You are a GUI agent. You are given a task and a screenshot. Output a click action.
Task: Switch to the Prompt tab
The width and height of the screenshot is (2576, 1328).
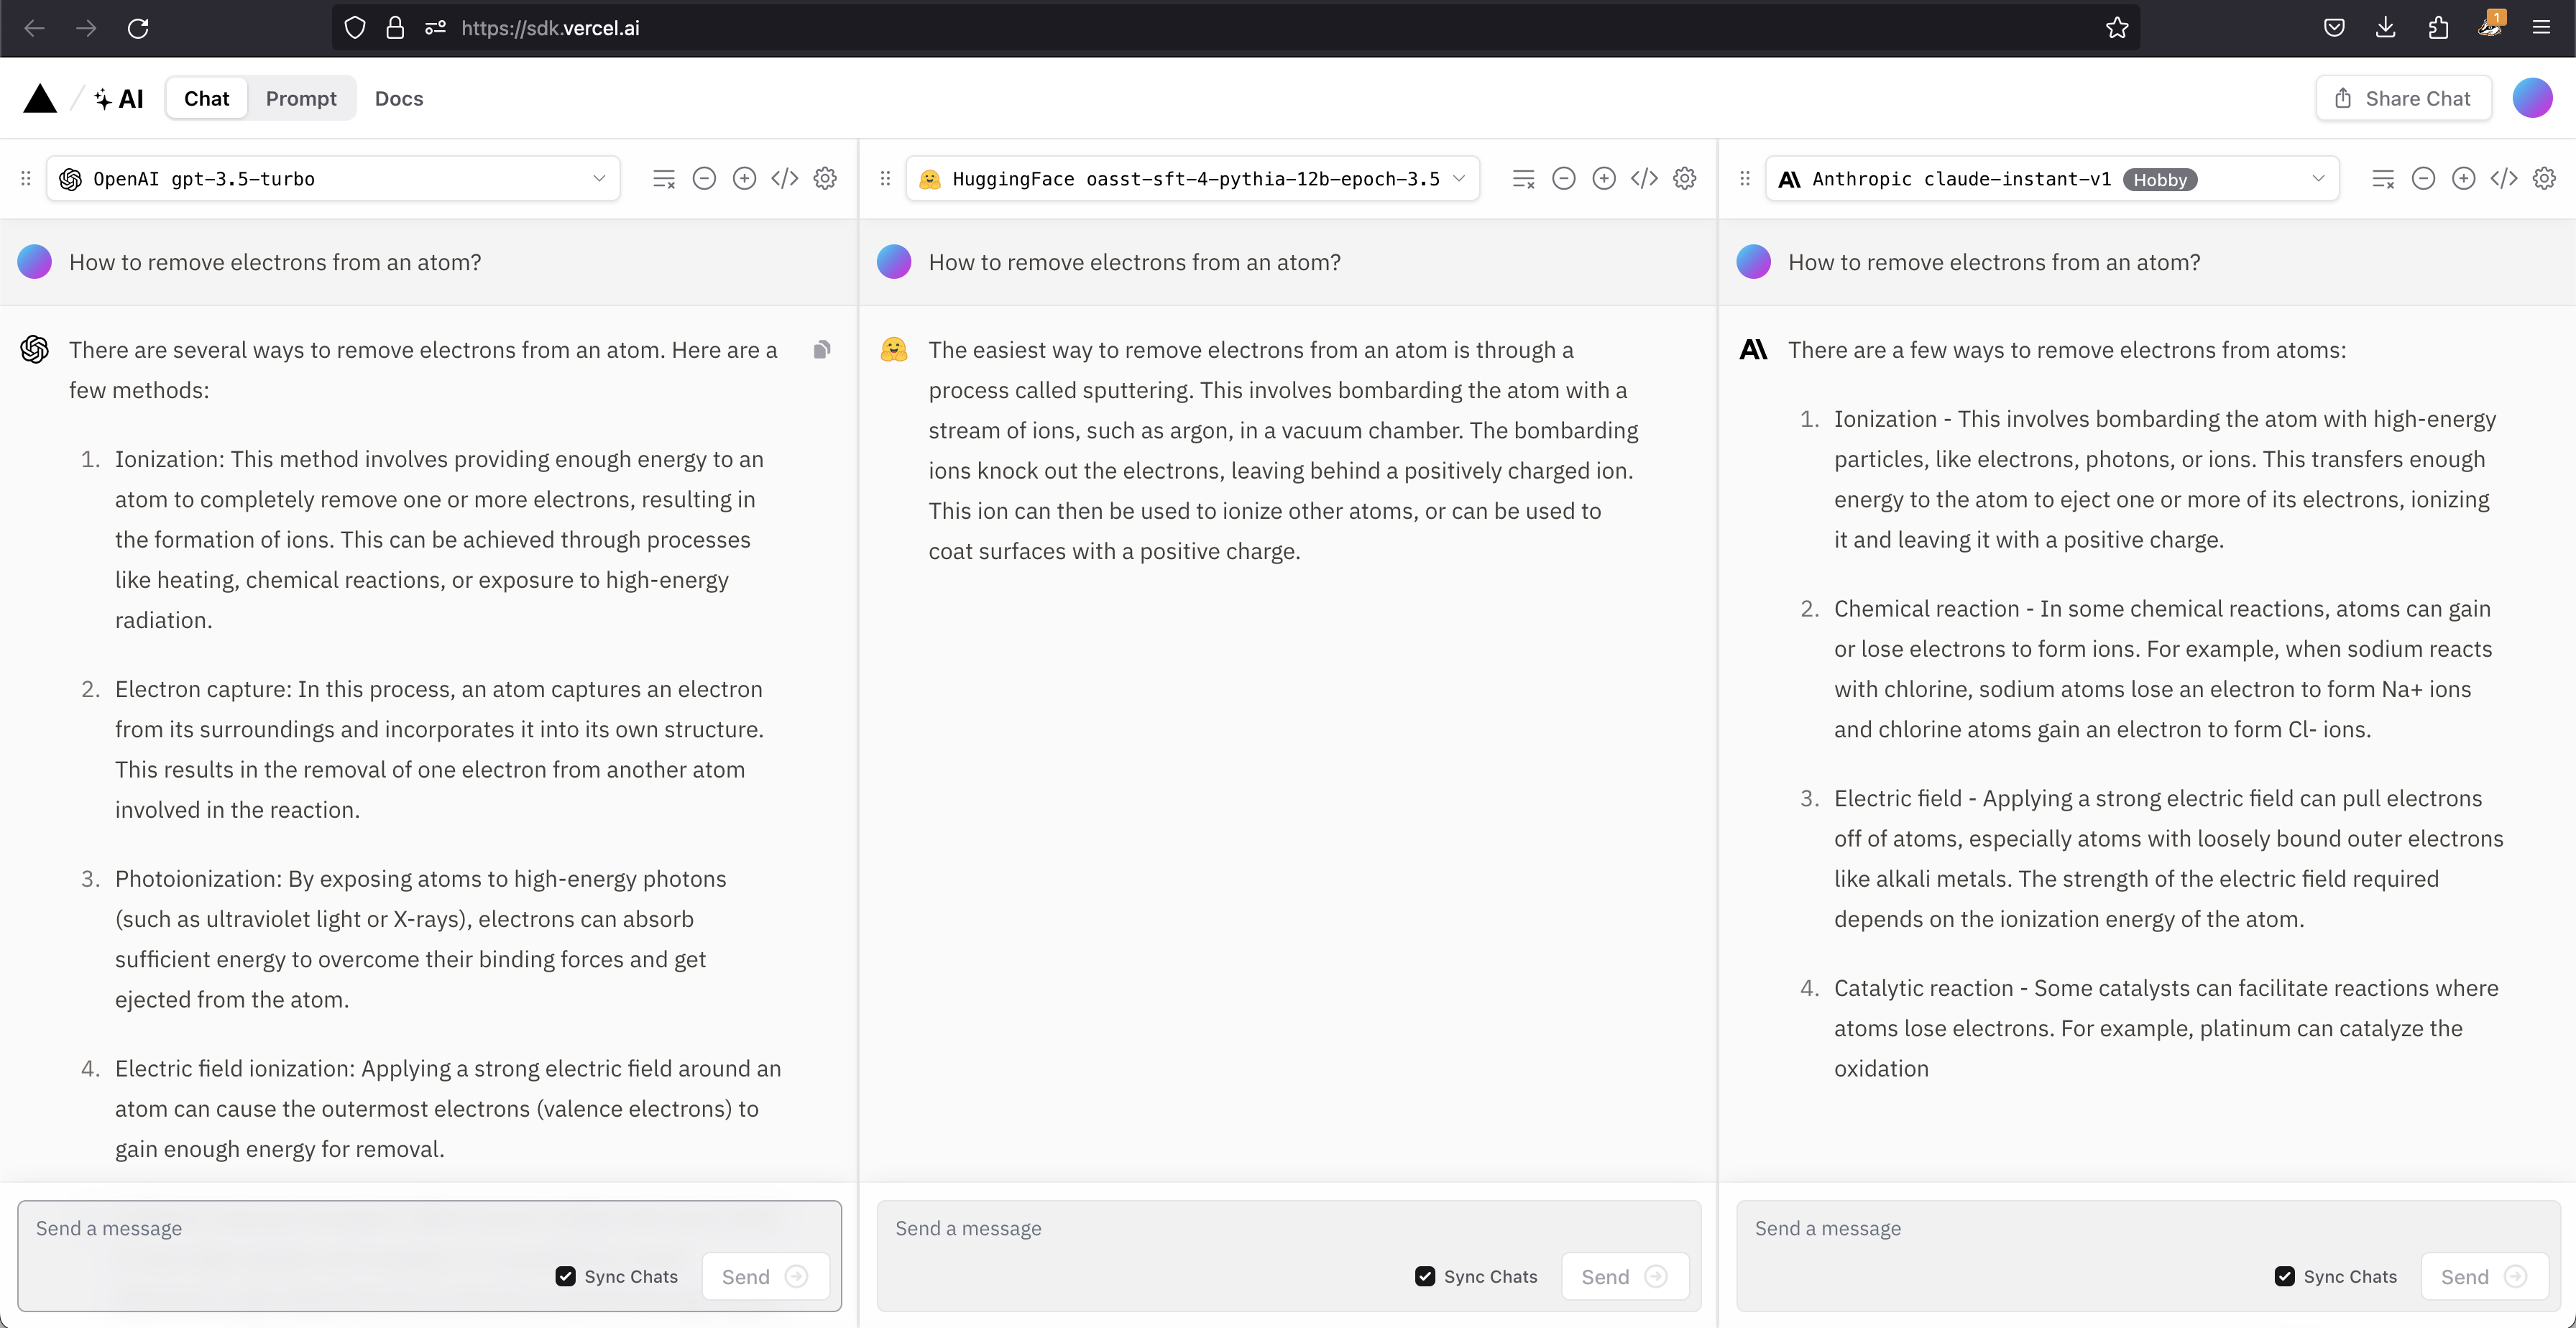coord(301,98)
